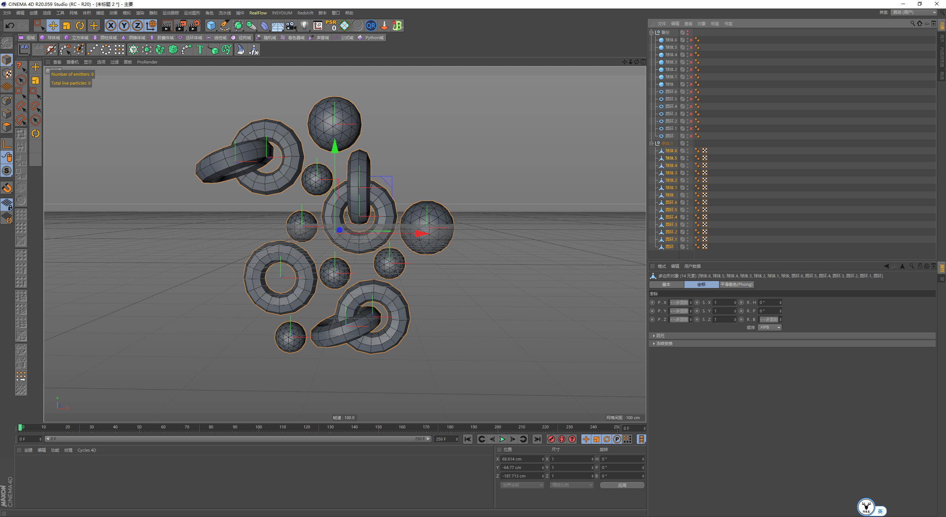Add a light with the bulb icon

(304, 25)
